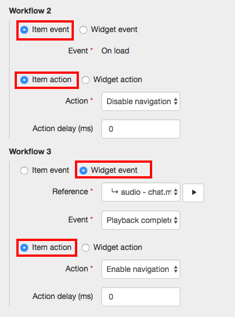Play the referenced audio widget preview
This screenshot has height=317, width=235.
193,193
